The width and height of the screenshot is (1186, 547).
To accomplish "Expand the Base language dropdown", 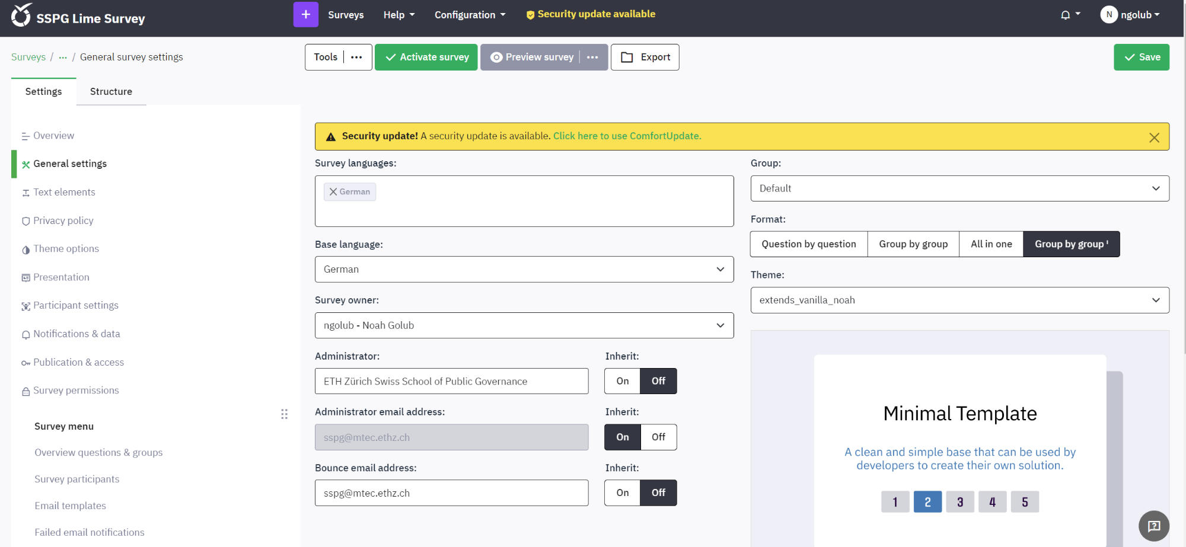I will pyautogui.click(x=524, y=269).
